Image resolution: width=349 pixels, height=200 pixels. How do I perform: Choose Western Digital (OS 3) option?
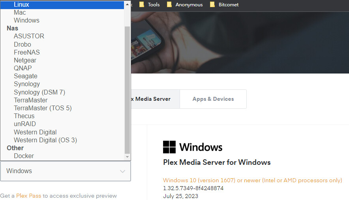[62, 140]
